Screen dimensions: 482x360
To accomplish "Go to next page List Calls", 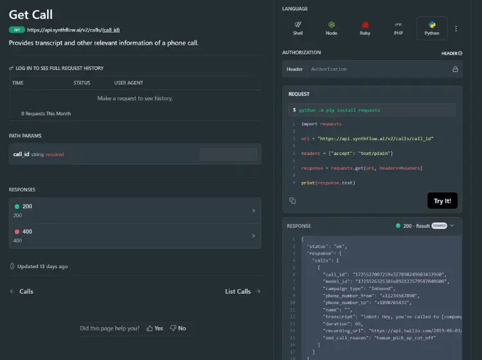I will (x=242, y=291).
